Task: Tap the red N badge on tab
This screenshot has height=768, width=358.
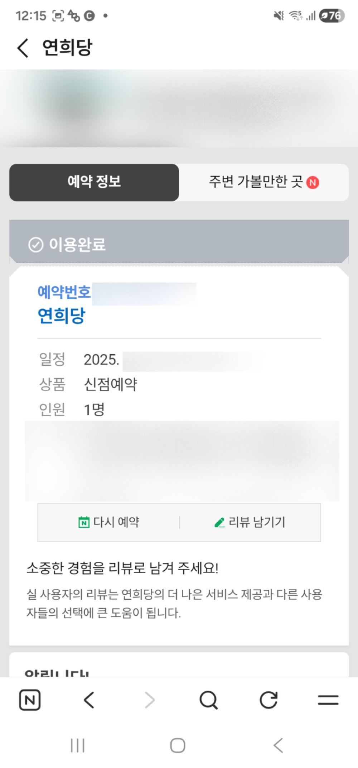Action: coord(313,183)
